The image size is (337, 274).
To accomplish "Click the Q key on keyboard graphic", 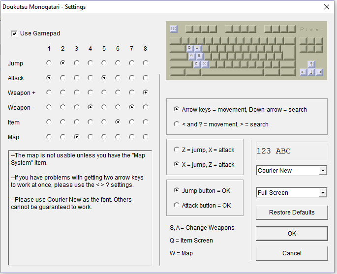I will point(189,48).
